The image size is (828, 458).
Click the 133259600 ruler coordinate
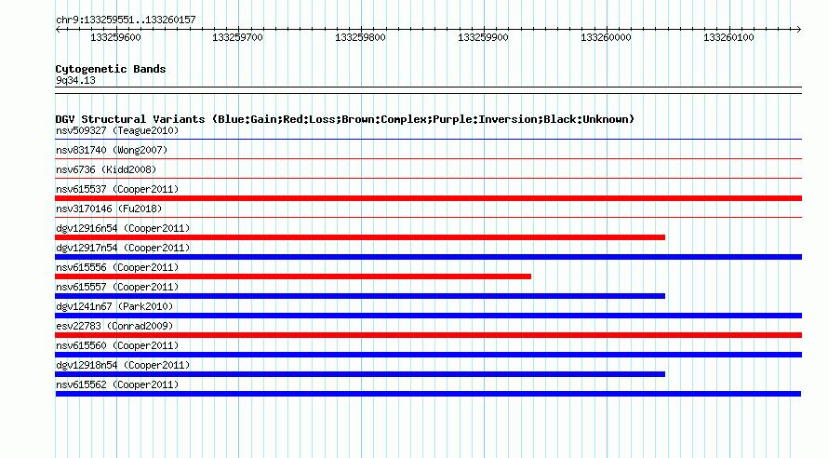coord(115,37)
